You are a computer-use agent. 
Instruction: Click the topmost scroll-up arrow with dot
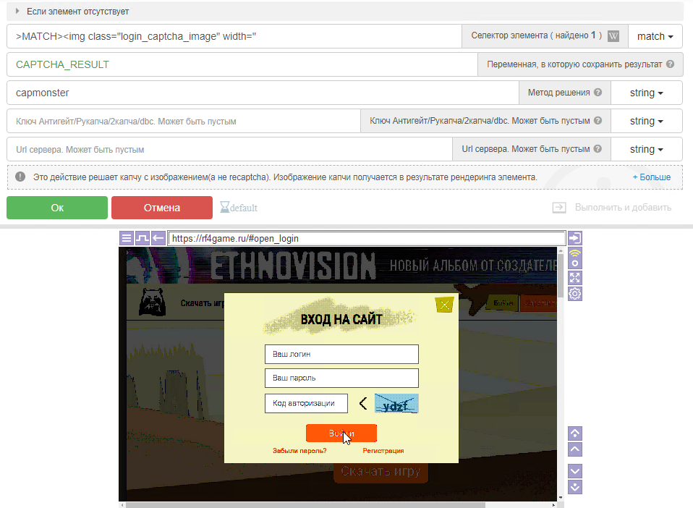575,433
